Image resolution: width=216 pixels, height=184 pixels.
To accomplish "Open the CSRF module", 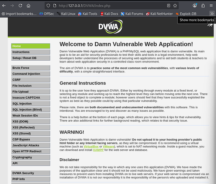I will click(x=31, y=80).
